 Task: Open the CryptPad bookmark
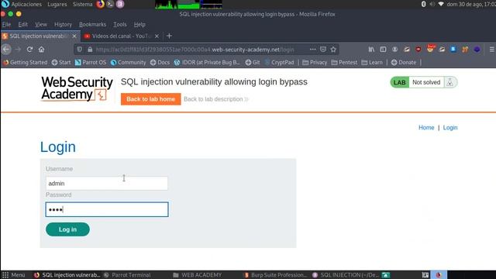tap(279, 63)
